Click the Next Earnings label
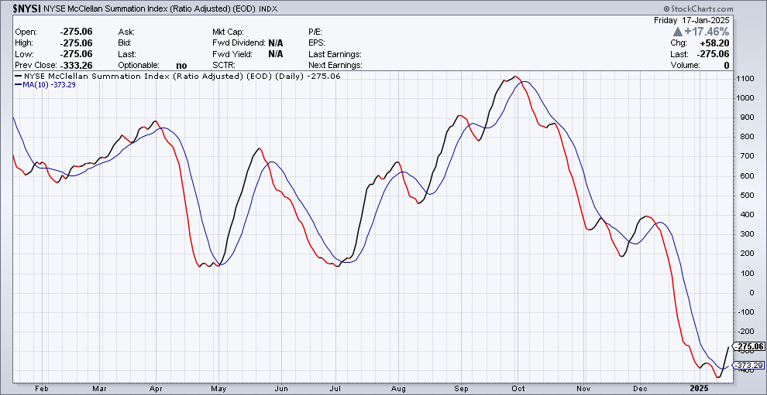Image resolution: width=767 pixels, height=395 pixels. pos(335,66)
